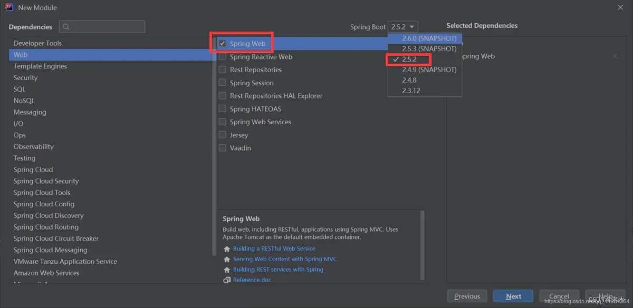Click the home icon beside Building a RESTful Web Service
Screen dimensions: 633x308
point(227,249)
